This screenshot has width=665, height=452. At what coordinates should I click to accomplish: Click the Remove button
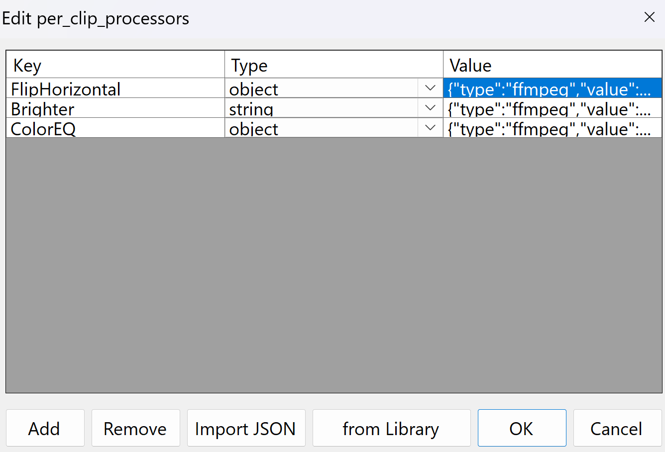[x=135, y=428]
